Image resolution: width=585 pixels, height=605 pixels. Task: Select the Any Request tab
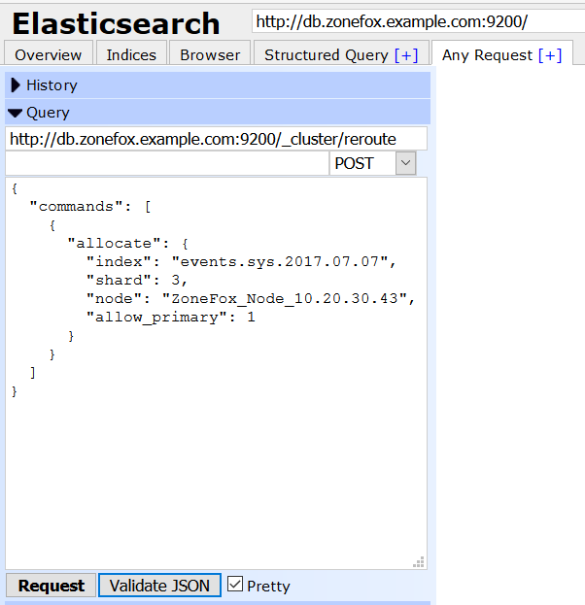point(488,55)
